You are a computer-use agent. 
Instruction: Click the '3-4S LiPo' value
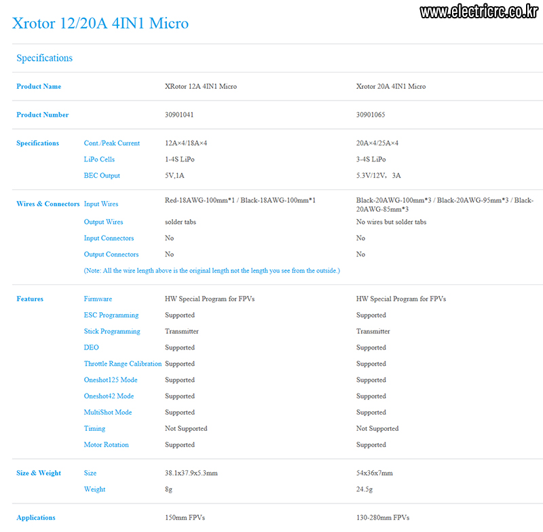point(371,159)
